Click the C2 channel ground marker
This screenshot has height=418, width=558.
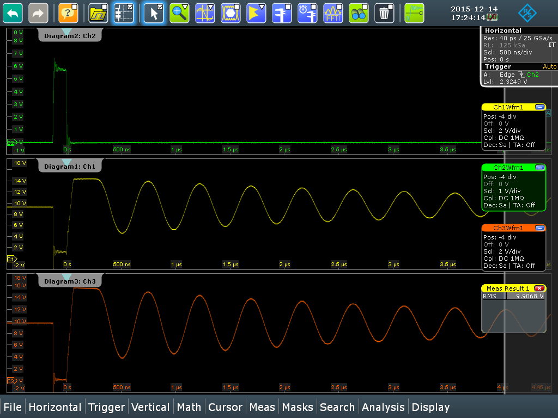[x=12, y=143]
